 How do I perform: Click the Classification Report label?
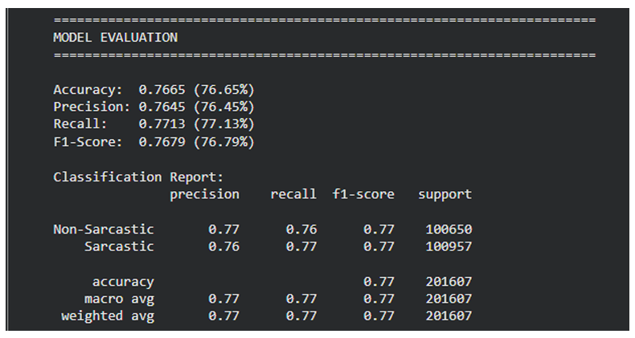[138, 177]
